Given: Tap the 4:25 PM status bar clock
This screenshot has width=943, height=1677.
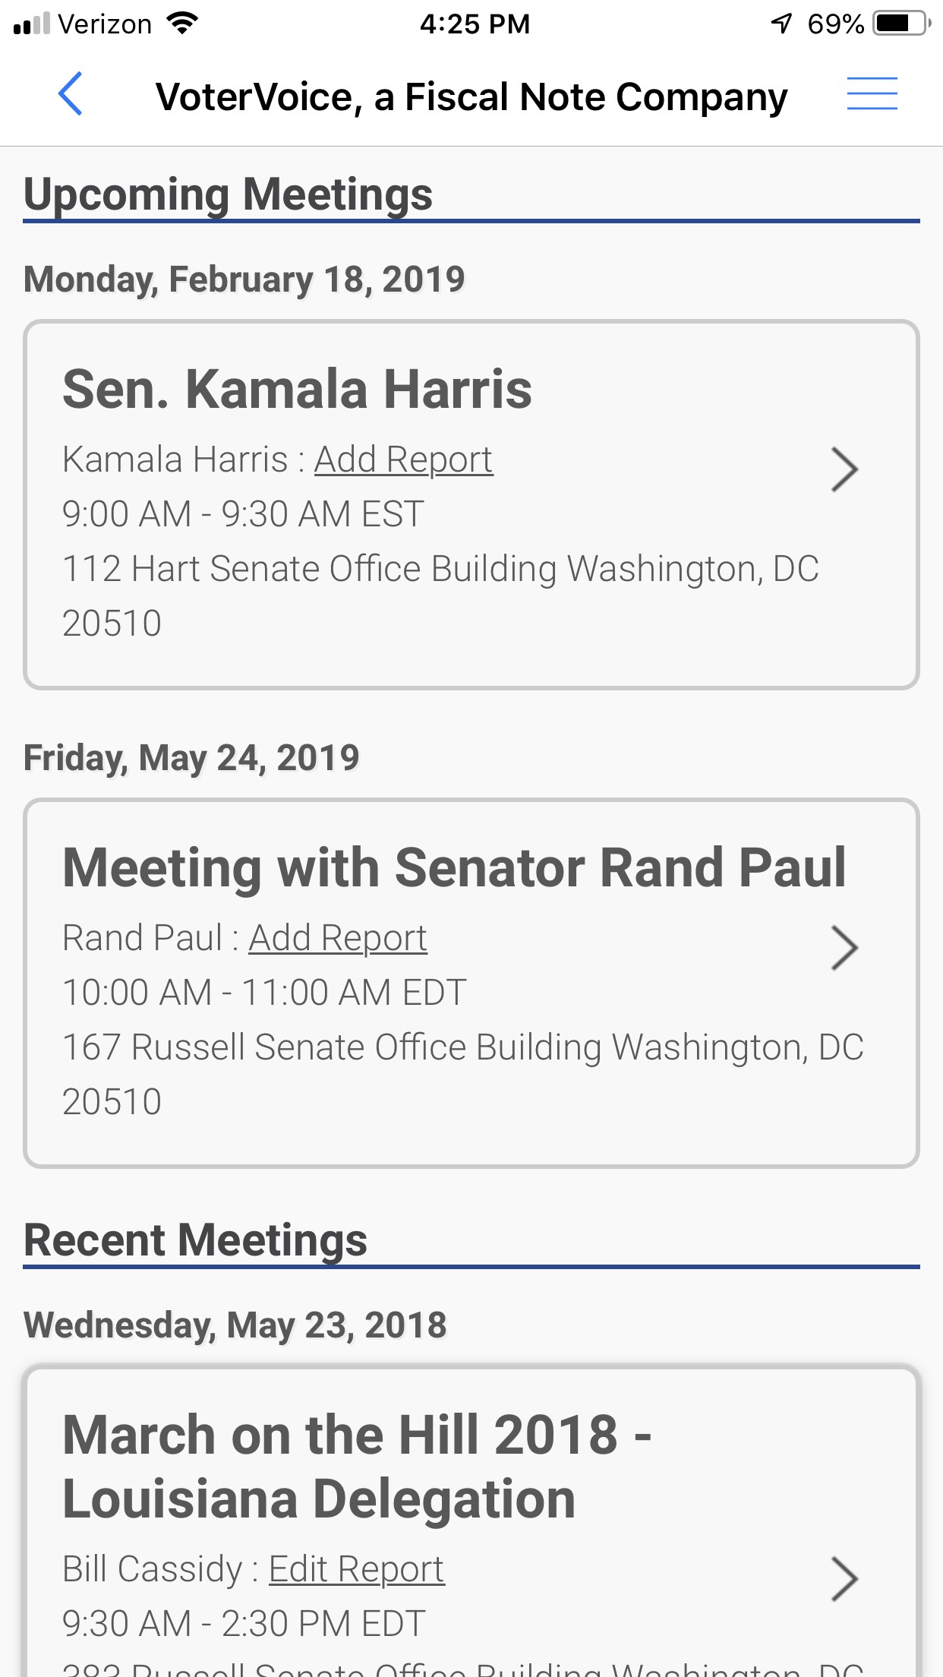Looking at the screenshot, I should [x=475, y=24].
